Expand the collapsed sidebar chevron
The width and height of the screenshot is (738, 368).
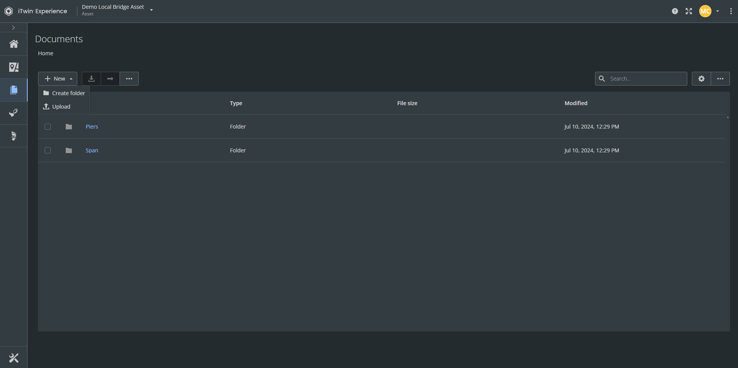point(13,28)
